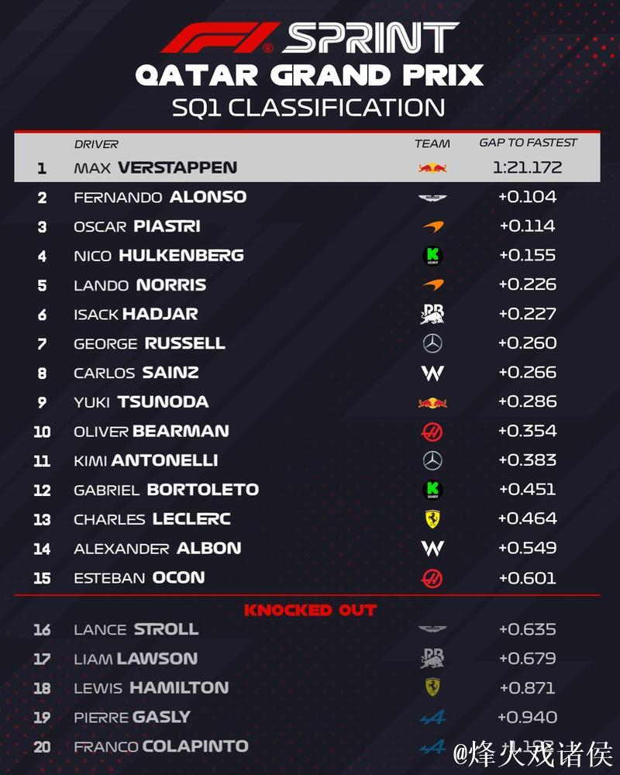The image size is (620, 775).
Task: Click Aston Martin logo beside Fernando Alonso
Action: point(432,198)
